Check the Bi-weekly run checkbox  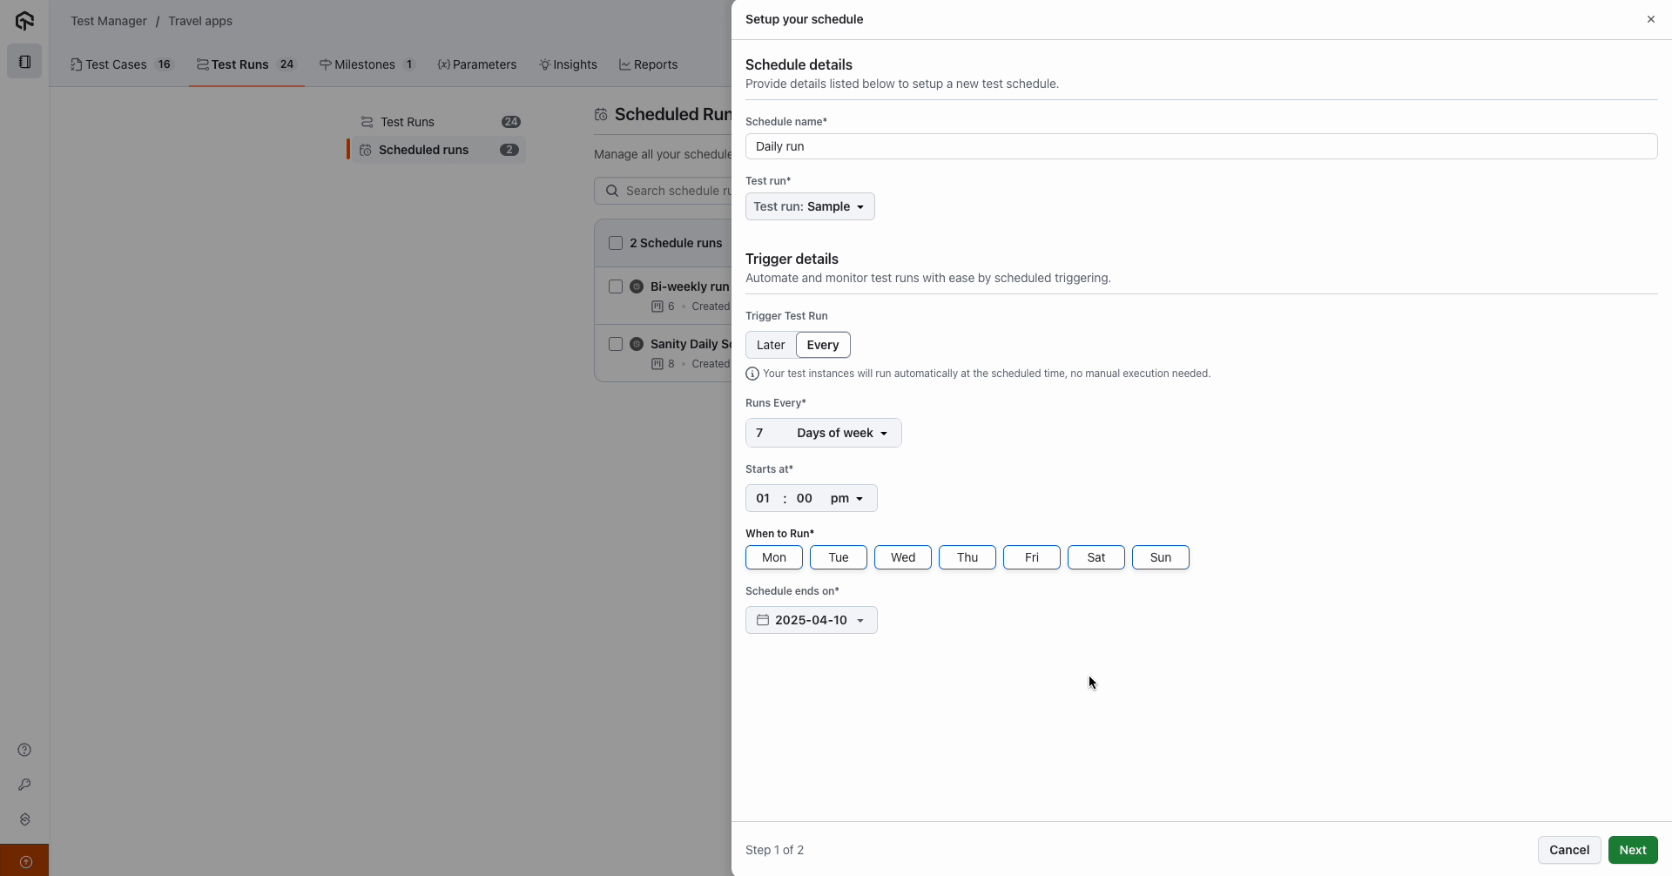point(616,286)
